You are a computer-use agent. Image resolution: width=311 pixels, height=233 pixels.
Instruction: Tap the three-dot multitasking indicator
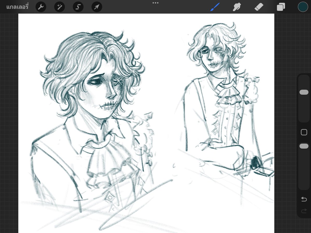[x=155, y=3]
